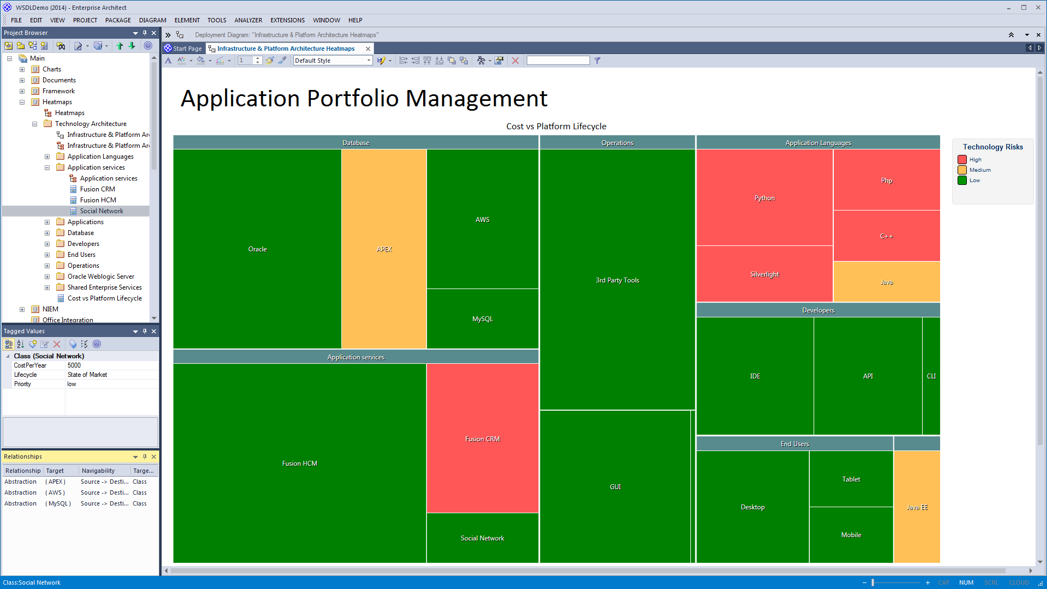The image size is (1047, 589).
Task: Click the new tagged value icon
Action: pos(33,344)
